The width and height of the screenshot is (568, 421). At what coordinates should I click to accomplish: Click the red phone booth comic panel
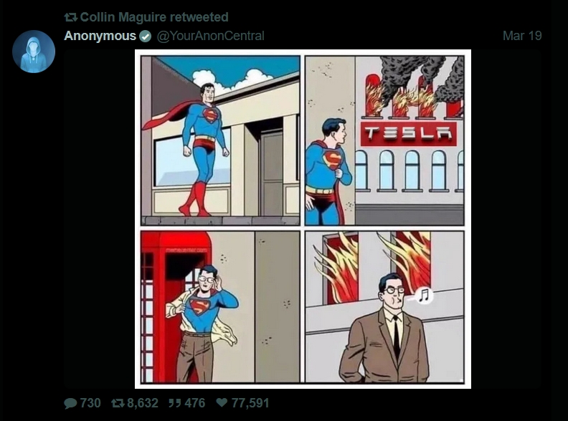[x=220, y=306]
